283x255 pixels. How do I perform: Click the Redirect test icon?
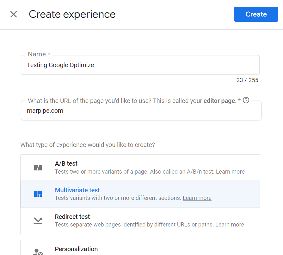(38, 220)
